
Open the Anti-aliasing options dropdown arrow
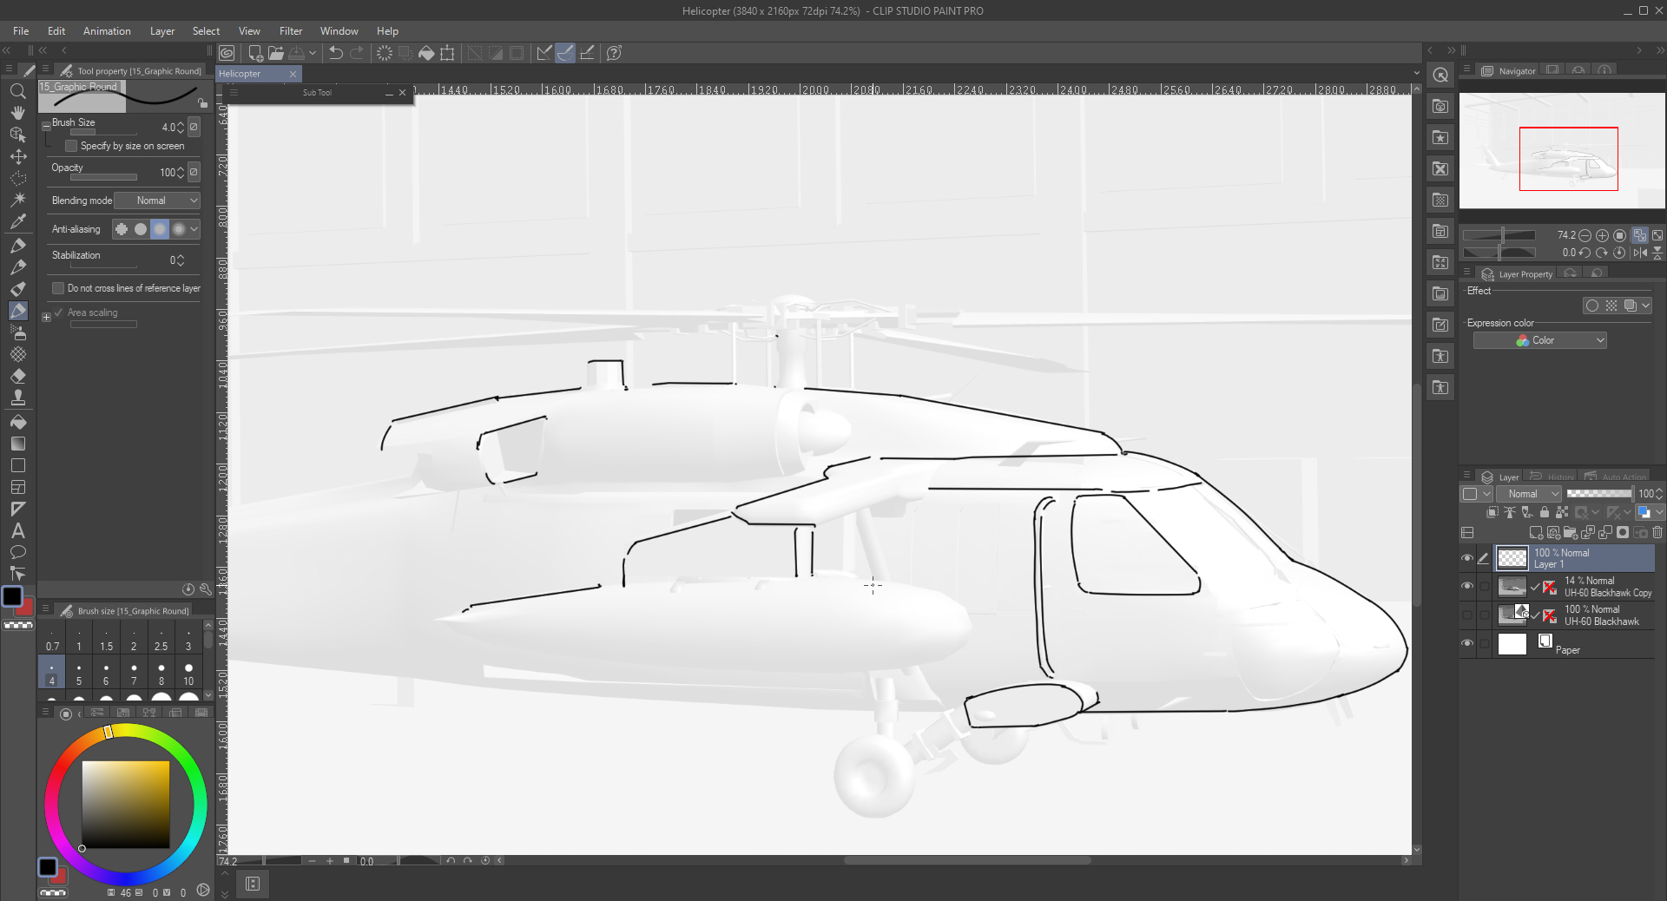(x=194, y=229)
